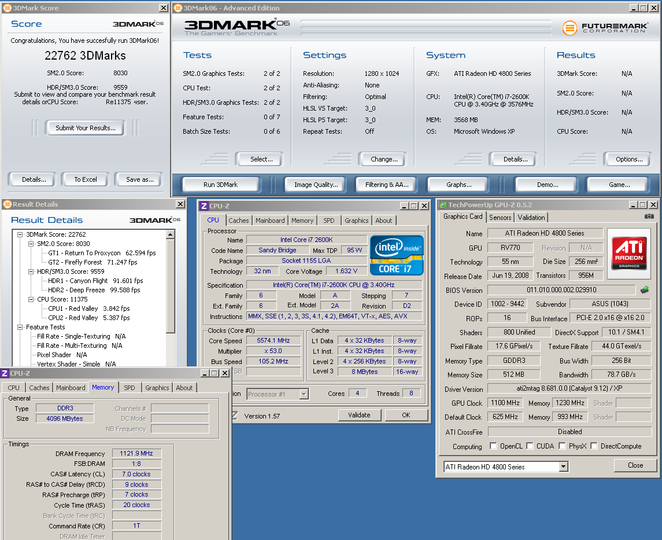This screenshot has width=662, height=540.
Task: Click the ATI Radeon logo in GPU-Z
Action: [629, 254]
